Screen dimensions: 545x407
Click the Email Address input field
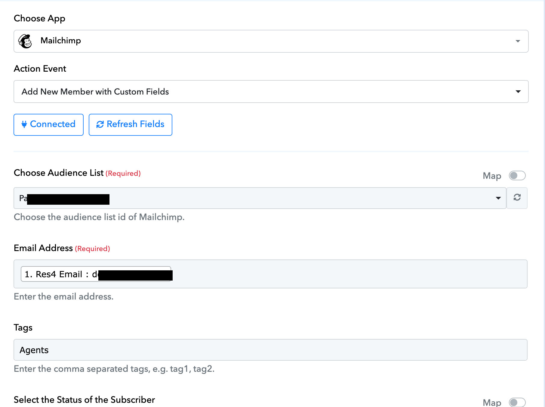click(270, 274)
